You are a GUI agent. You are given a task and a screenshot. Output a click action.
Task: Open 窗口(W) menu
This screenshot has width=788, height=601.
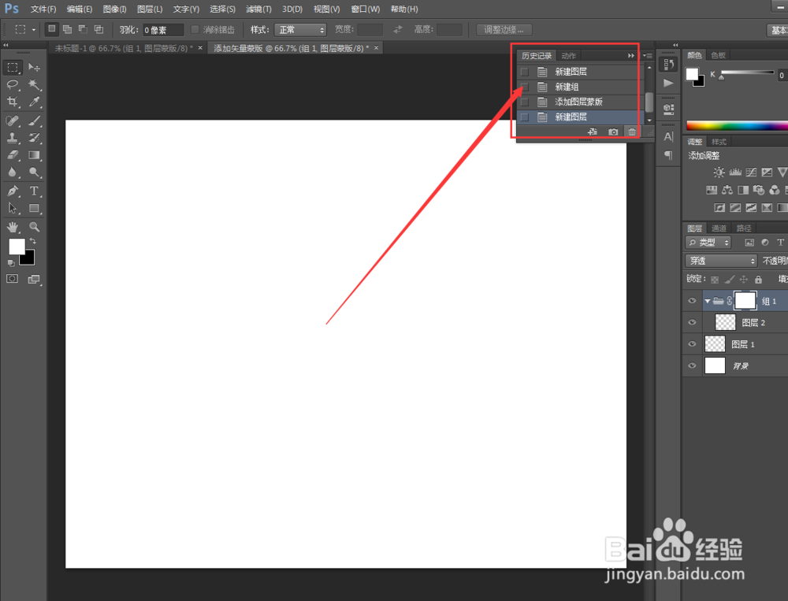click(x=366, y=9)
